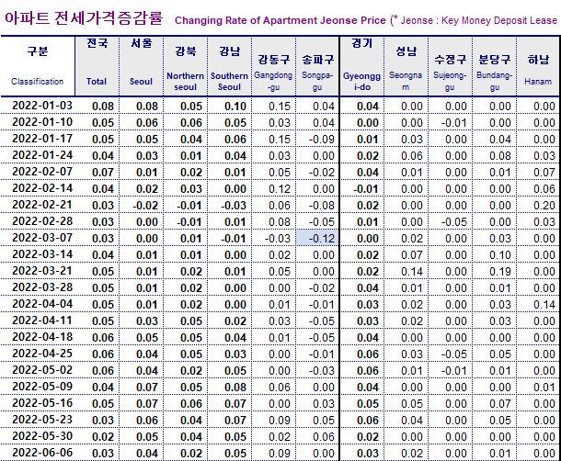Click the 수정구 Sujeong-gu column header
The width and height of the screenshot is (561, 461).
pyautogui.click(x=450, y=66)
